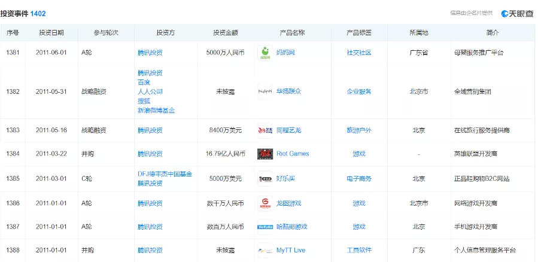The width and height of the screenshot is (538, 262).
Task: Open the MyTT Live product link
Action: click(x=291, y=251)
